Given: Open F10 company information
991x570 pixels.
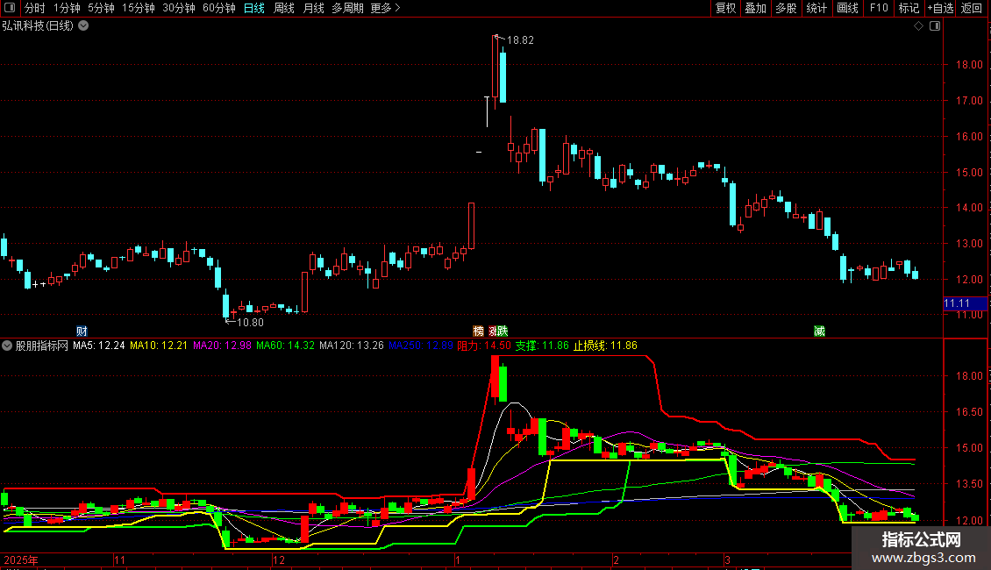Looking at the screenshot, I should [879, 8].
